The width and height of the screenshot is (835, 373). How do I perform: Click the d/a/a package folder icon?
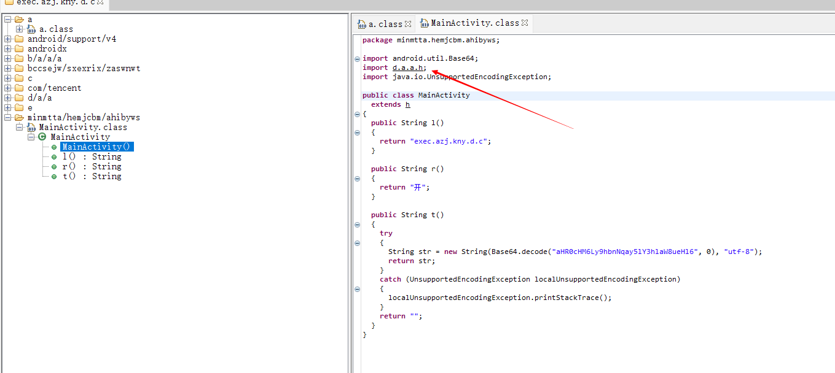point(19,98)
